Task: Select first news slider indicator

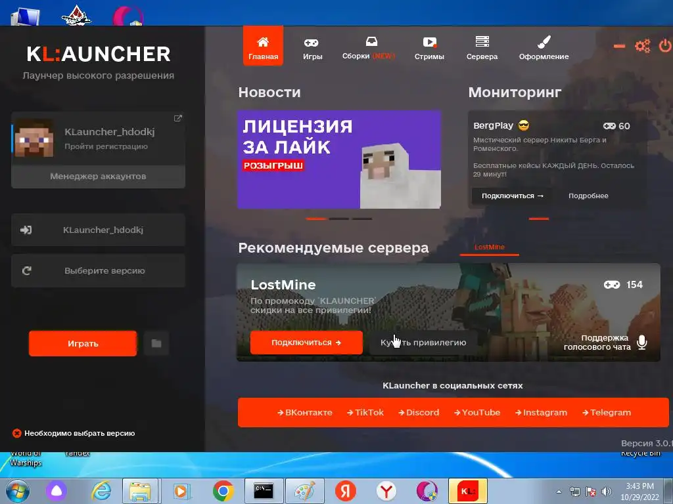Action: [316, 219]
